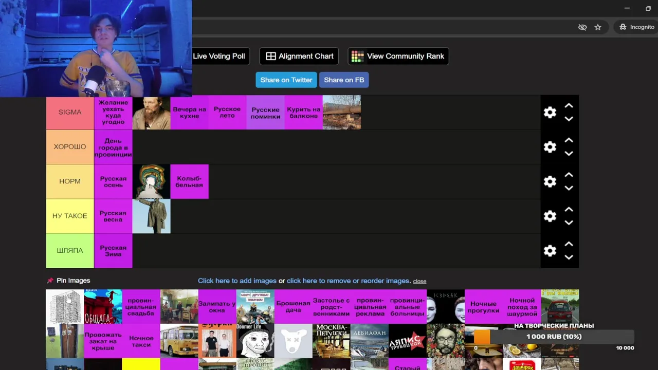Move ШЛЯПА tier row down
This screenshot has height=370, width=658.
pyautogui.click(x=569, y=256)
